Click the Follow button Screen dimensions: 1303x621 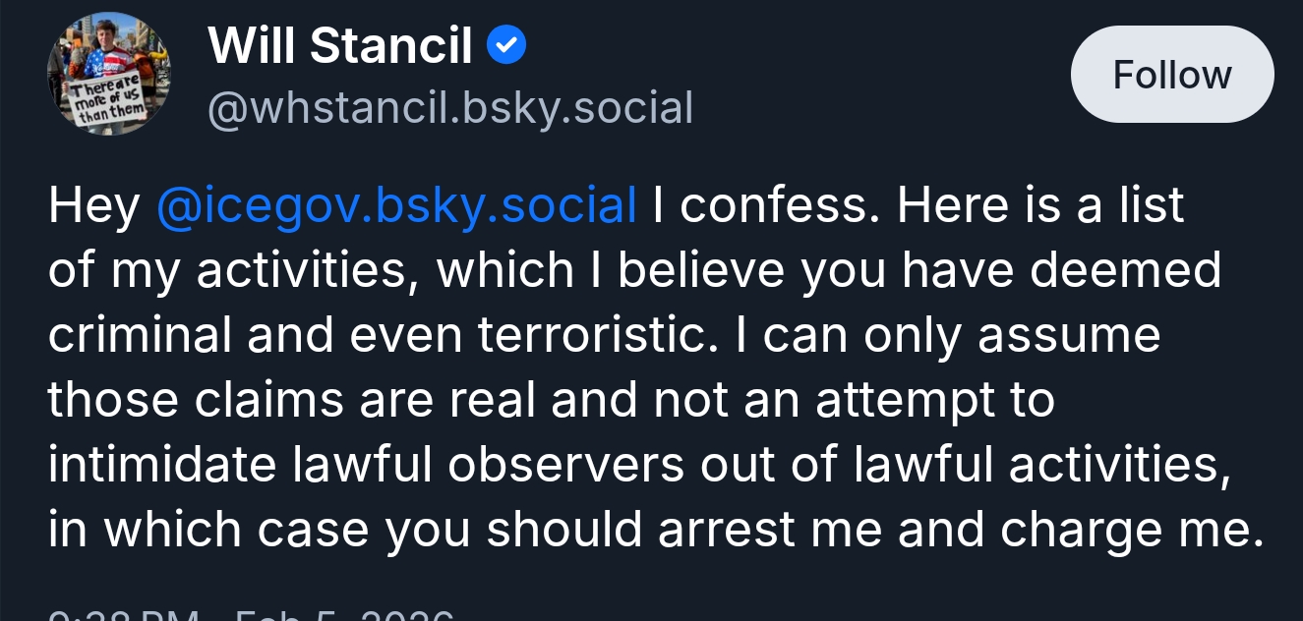coord(1171,75)
